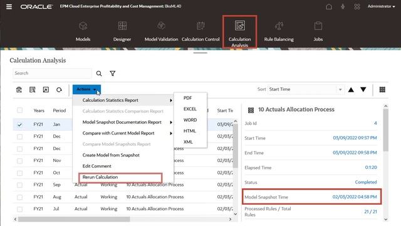The width and height of the screenshot is (401, 226).
Task: Click the delete calculation record icon
Action: pos(19,90)
